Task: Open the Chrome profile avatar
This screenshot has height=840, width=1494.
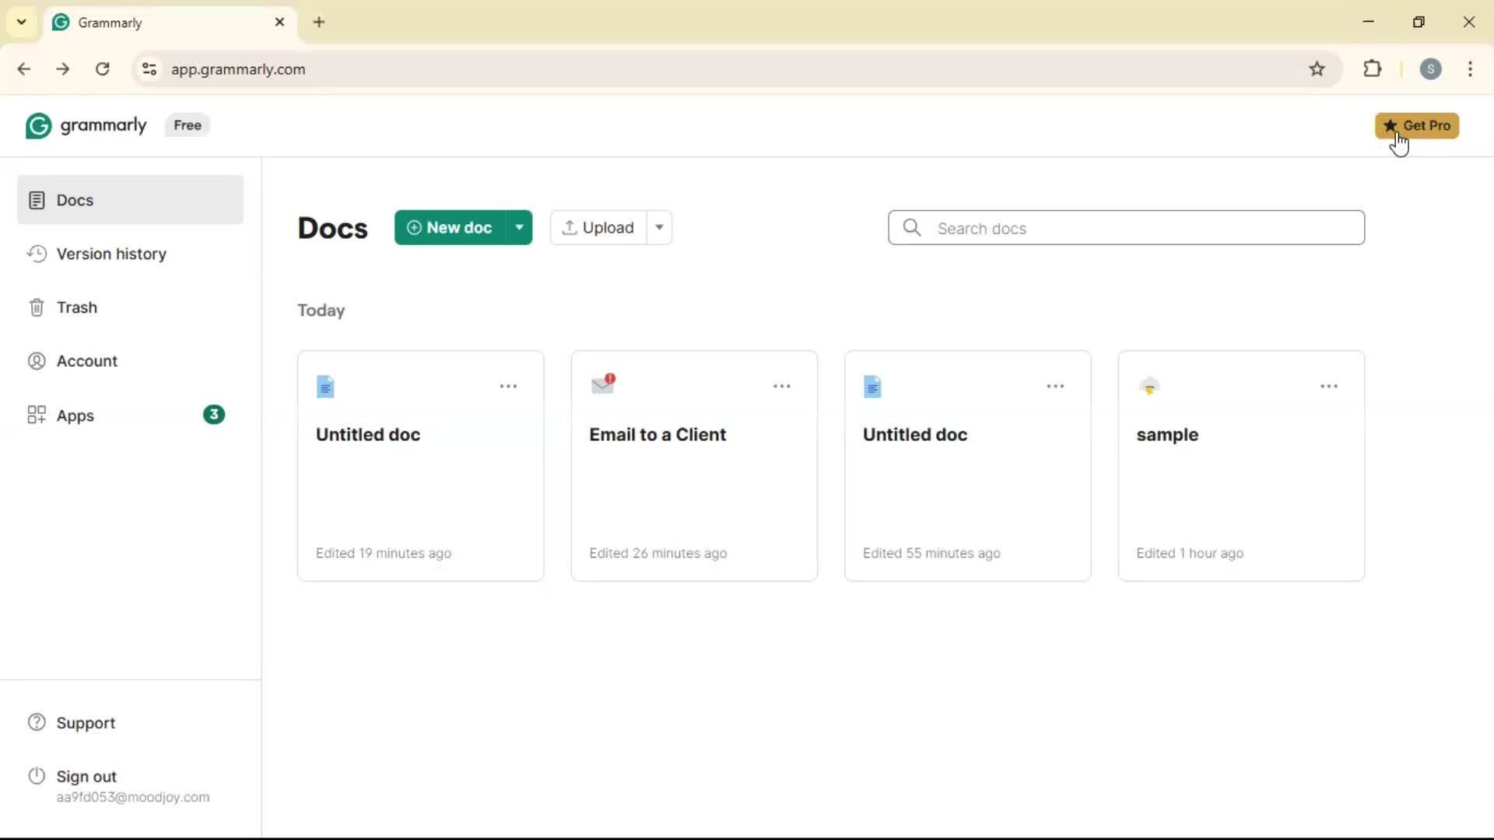Action: tap(1430, 69)
